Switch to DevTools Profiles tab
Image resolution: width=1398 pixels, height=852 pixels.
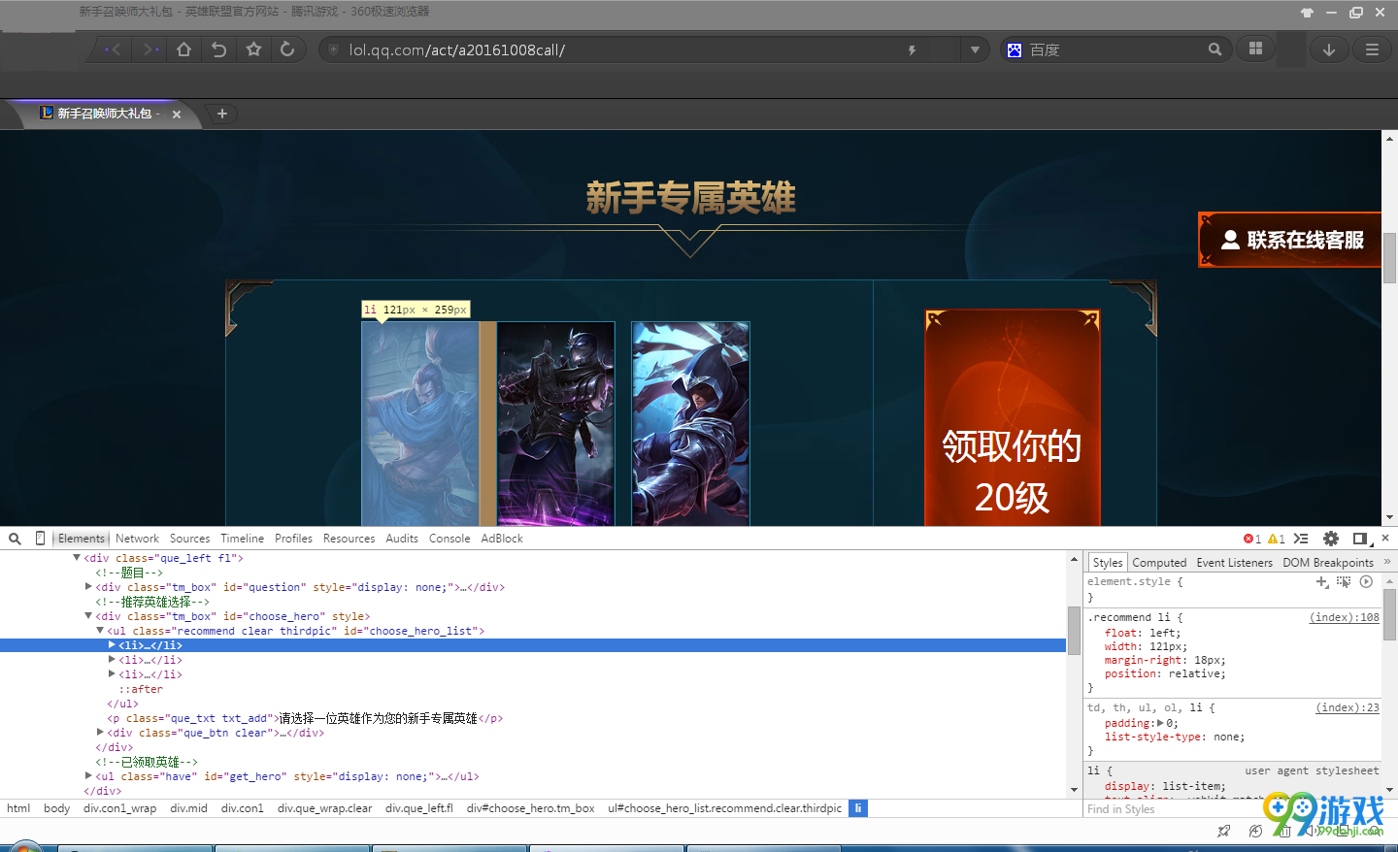tap(293, 539)
